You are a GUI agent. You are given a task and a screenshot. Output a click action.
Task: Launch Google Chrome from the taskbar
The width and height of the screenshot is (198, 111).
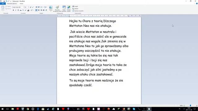pos(28,109)
